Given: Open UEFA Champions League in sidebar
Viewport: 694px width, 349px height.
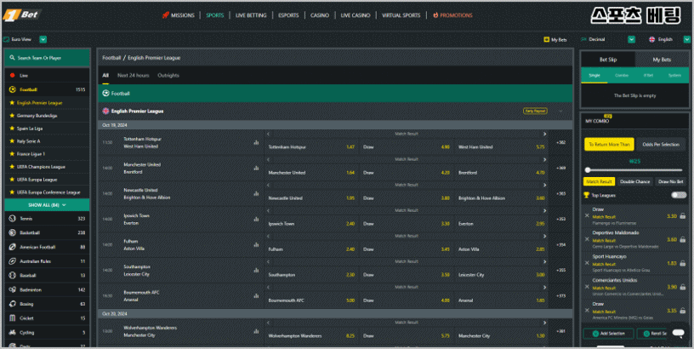Looking at the screenshot, I should [x=41, y=167].
